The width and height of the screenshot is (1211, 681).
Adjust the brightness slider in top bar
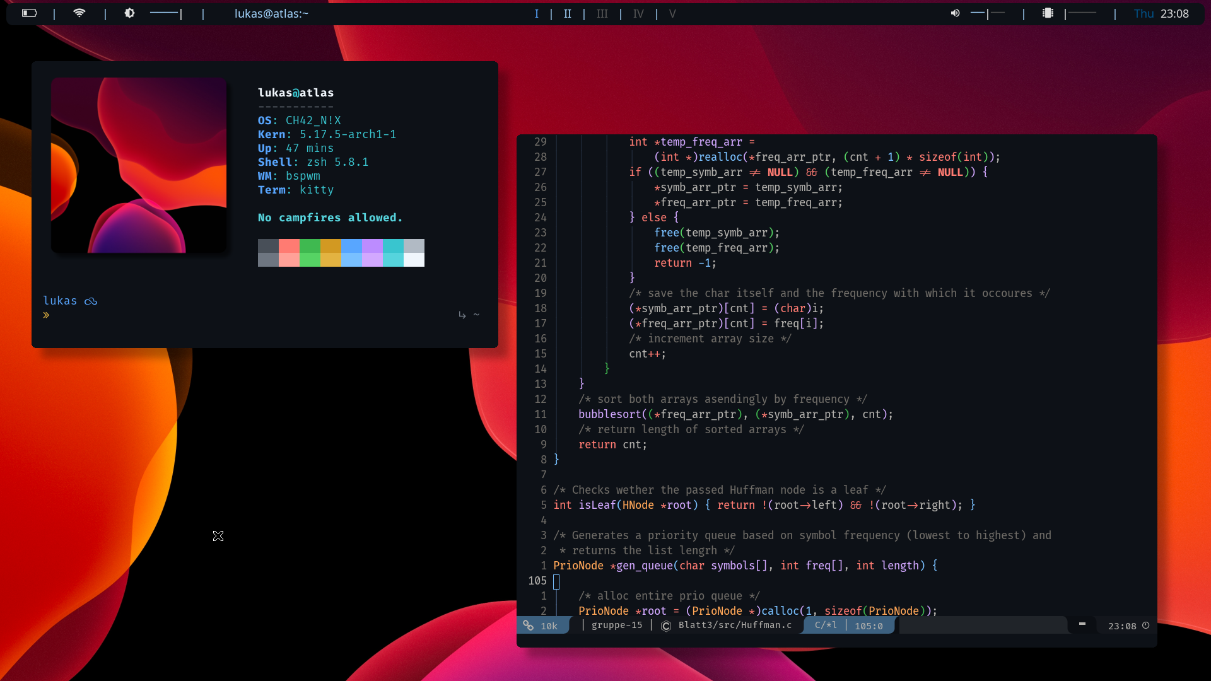coord(166,13)
